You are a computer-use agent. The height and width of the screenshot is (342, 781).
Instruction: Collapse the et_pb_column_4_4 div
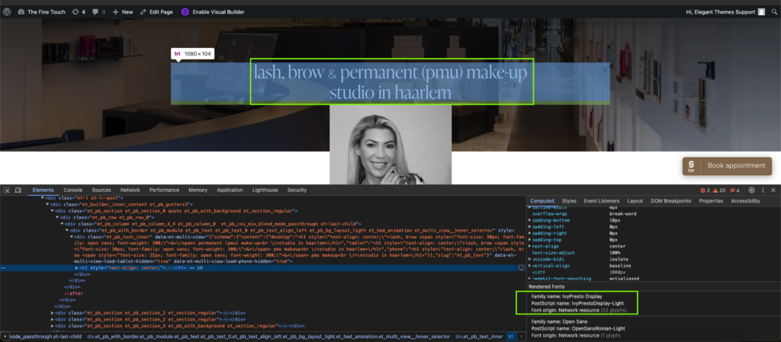pyautogui.click(x=62, y=224)
